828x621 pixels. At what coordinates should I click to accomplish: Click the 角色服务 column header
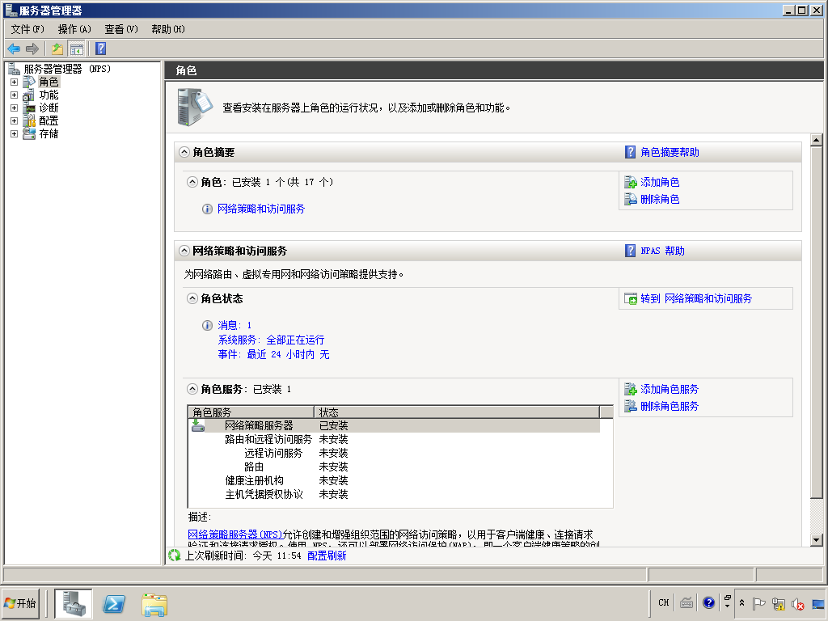click(251, 412)
